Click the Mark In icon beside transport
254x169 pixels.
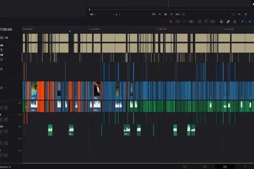[239, 14]
